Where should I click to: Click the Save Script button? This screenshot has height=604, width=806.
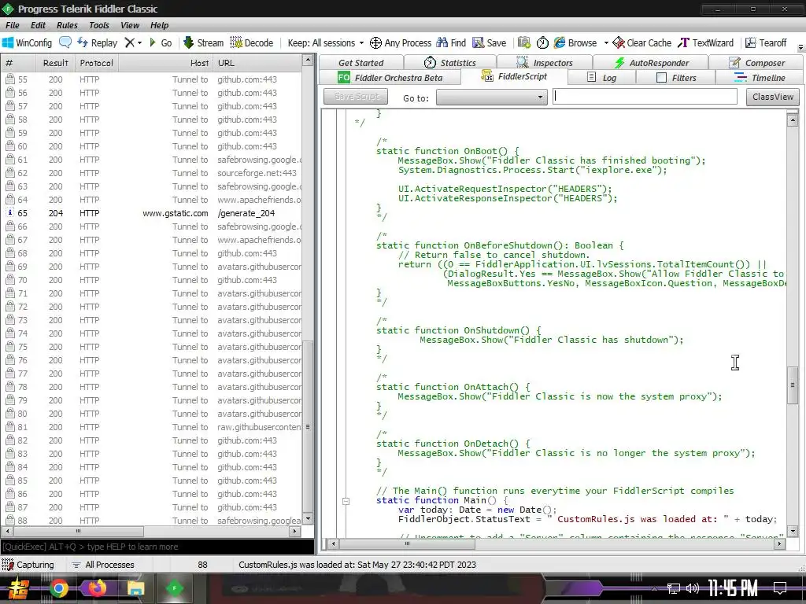pos(356,97)
